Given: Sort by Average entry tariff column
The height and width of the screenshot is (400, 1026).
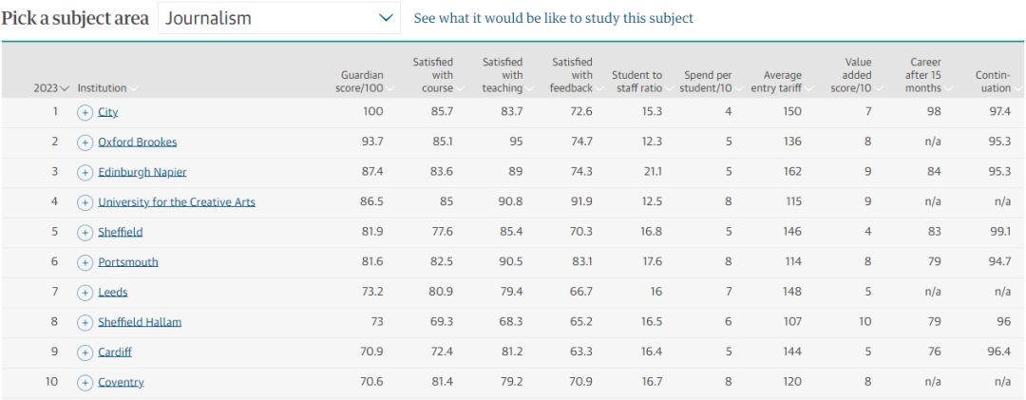Looking at the screenshot, I should [783, 82].
